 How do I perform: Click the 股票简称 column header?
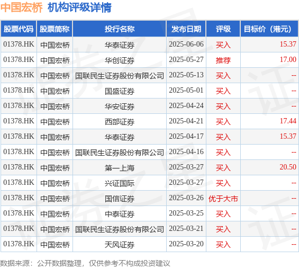tap(55, 29)
